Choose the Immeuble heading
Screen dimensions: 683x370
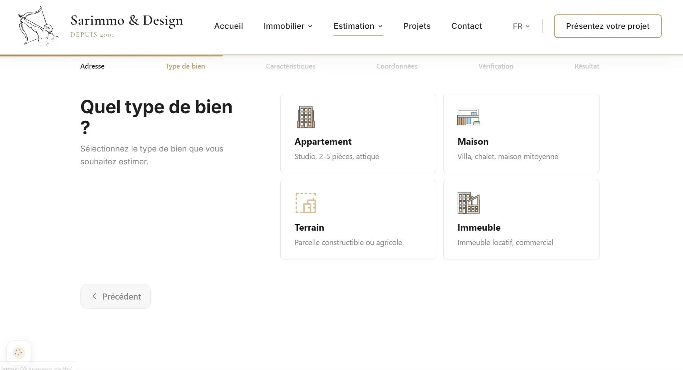click(x=479, y=228)
